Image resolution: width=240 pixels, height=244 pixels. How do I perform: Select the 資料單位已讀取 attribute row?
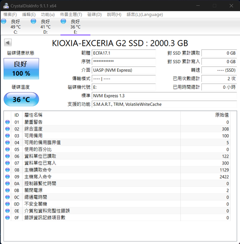click(x=117, y=156)
